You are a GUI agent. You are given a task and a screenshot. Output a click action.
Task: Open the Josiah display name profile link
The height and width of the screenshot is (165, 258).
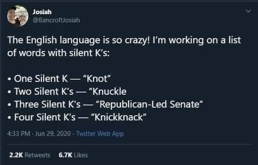[x=42, y=12]
